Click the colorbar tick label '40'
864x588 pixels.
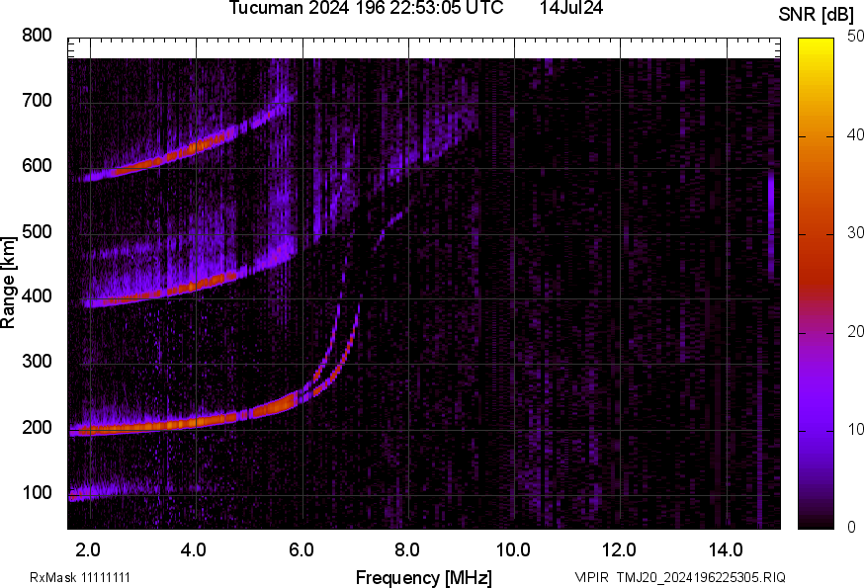855,135
